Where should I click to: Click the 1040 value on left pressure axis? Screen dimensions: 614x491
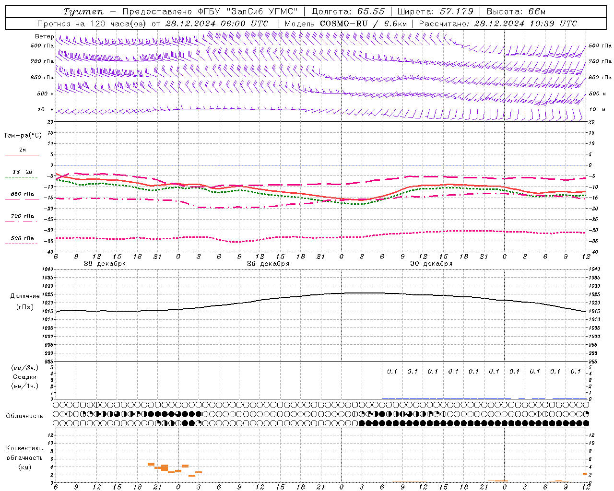47,269
